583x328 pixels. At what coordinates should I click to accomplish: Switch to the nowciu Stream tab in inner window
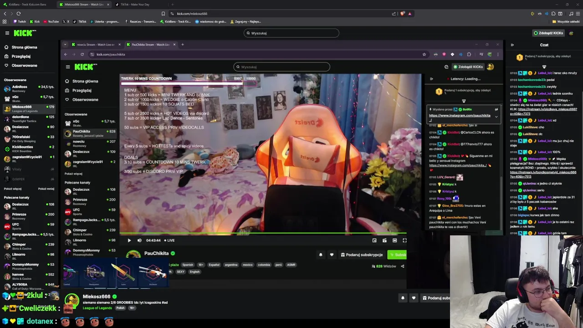coord(96,44)
